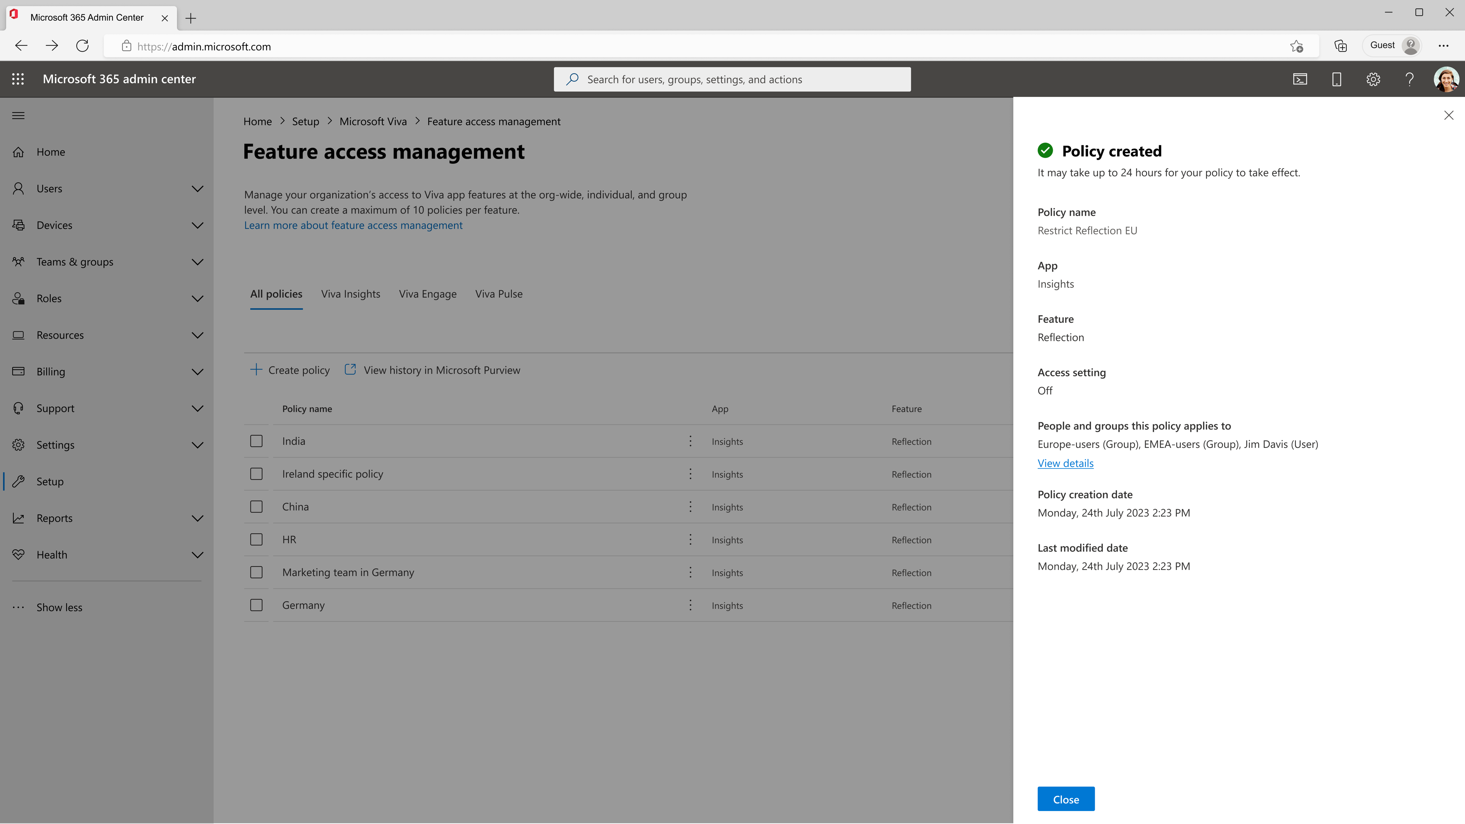Open the app launcher waffle icon
Screen dimensions: 1465x824
(18, 79)
